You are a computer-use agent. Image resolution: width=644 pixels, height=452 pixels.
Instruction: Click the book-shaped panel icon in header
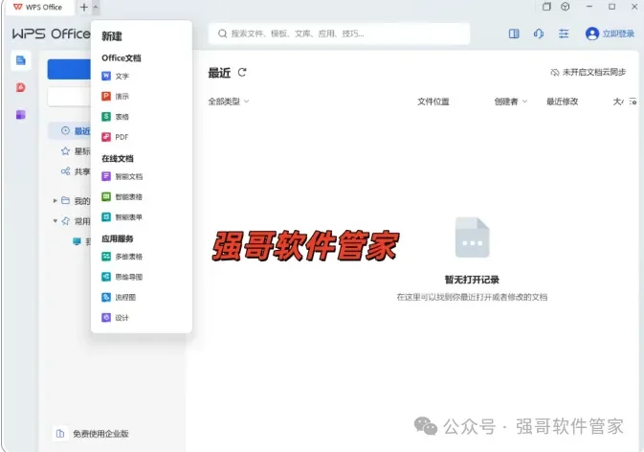tap(514, 34)
